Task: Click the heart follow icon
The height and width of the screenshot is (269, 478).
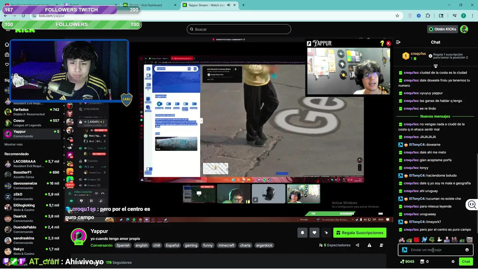Action: tap(314, 233)
